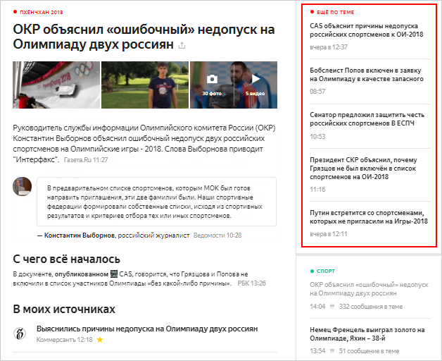Click the heading С чего всё началось
Image resolution: width=442 pixels, height=361 pixels.
pyautogui.click(x=67, y=259)
